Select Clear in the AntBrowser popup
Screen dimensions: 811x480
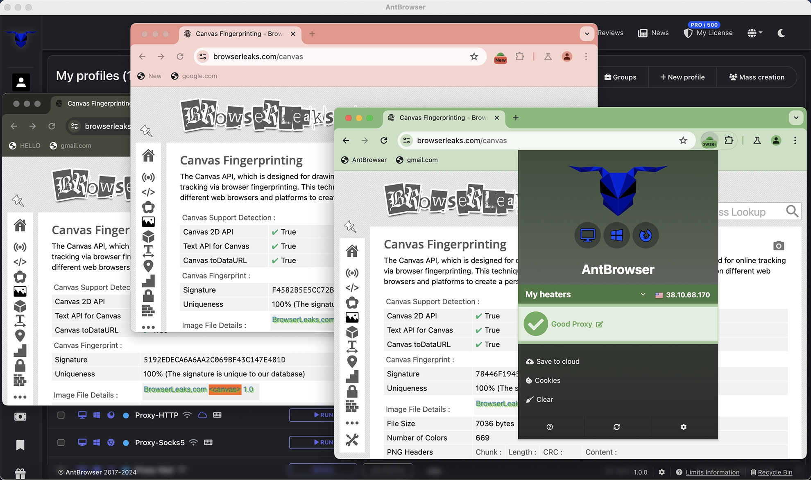pyautogui.click(x=539, y=399)
